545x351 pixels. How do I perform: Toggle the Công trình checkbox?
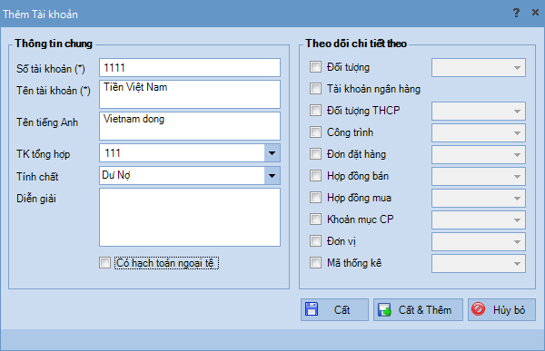point(315,132)
